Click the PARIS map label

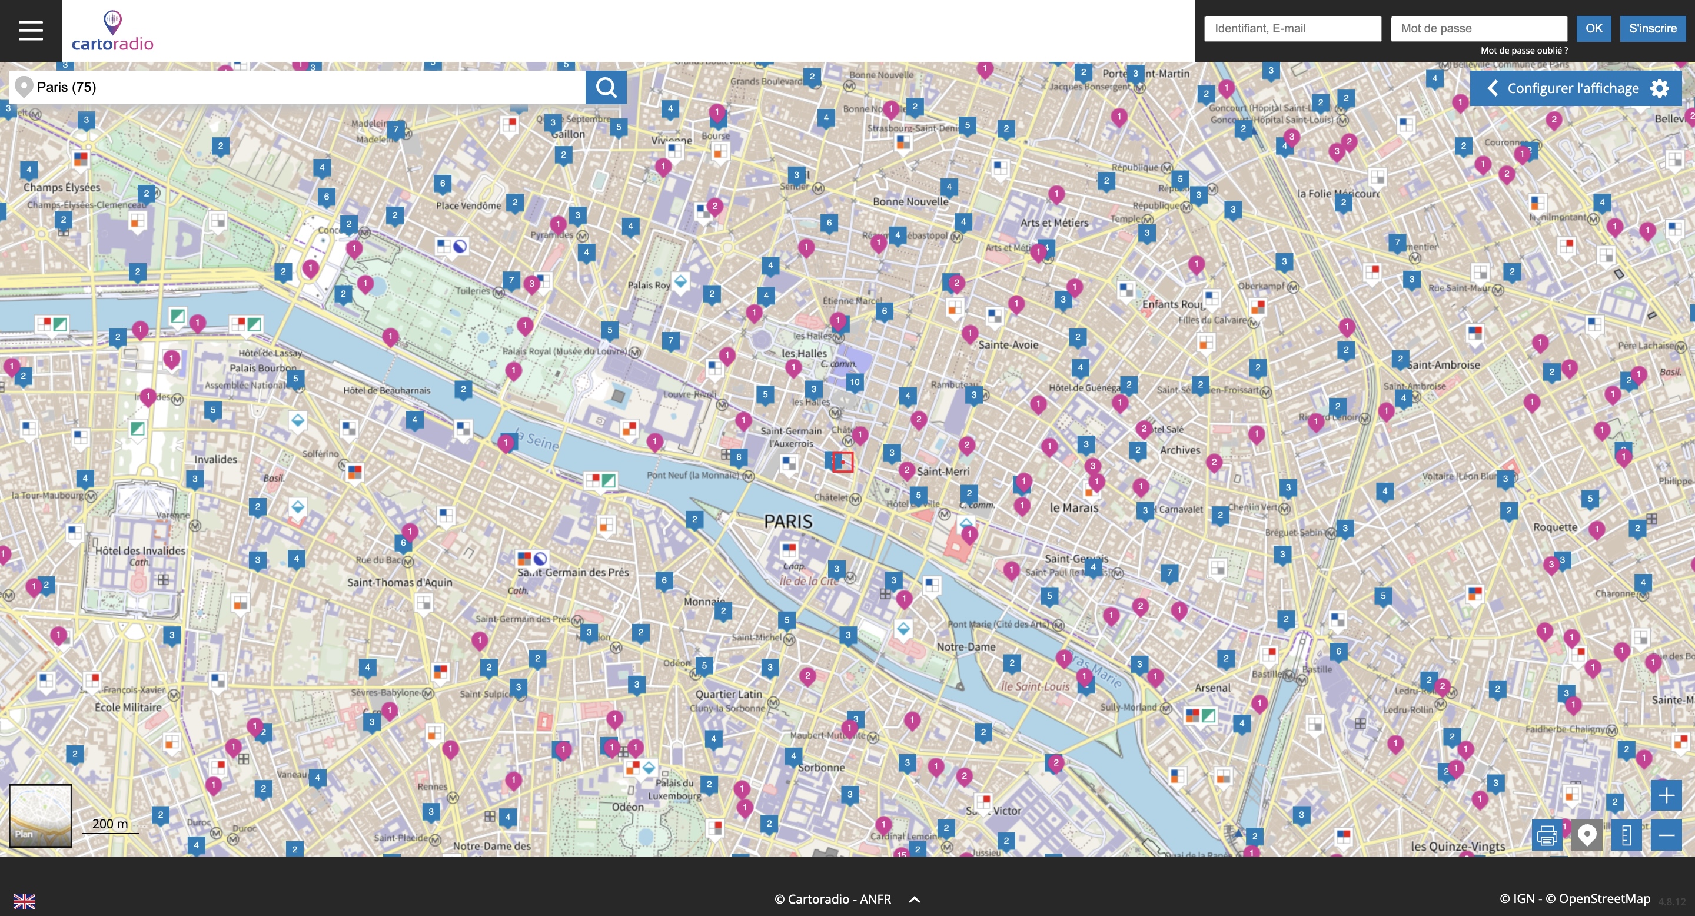click(x=788, y=522)
